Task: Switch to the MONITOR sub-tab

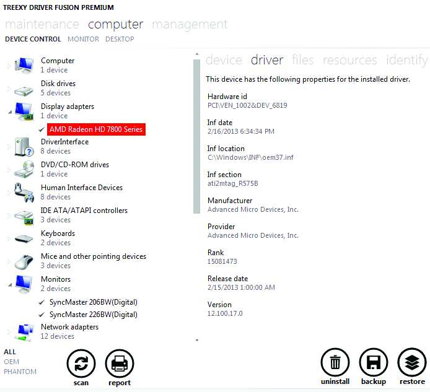Action: click(83, 39)
